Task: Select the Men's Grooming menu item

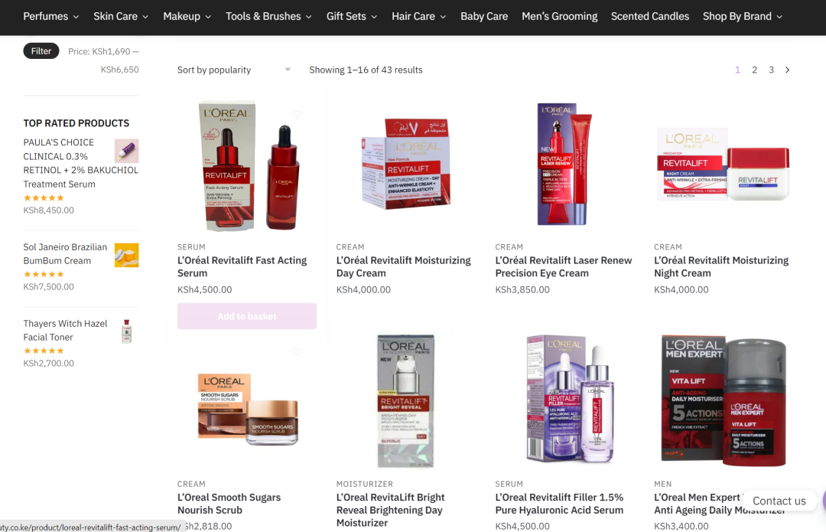Action: (x=559, y=16)
